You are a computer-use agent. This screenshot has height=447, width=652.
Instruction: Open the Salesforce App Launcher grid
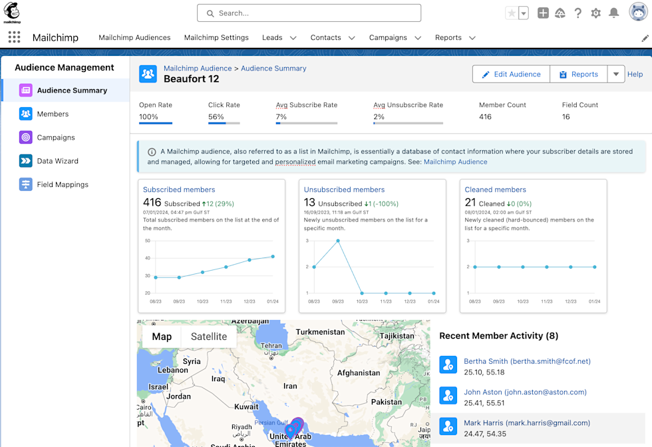coord(14,37)
